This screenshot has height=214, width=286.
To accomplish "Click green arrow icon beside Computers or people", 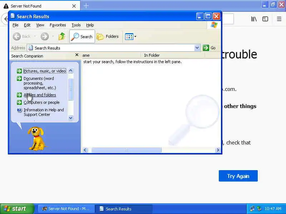I will [x=19, y=102].
